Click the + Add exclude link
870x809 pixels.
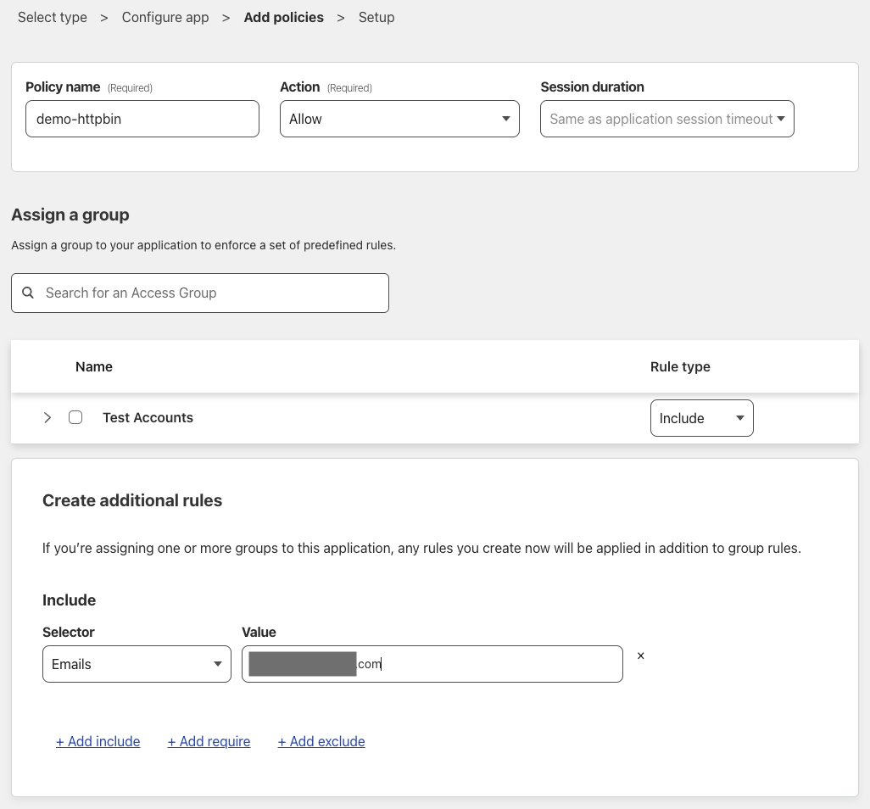point(321,741)
